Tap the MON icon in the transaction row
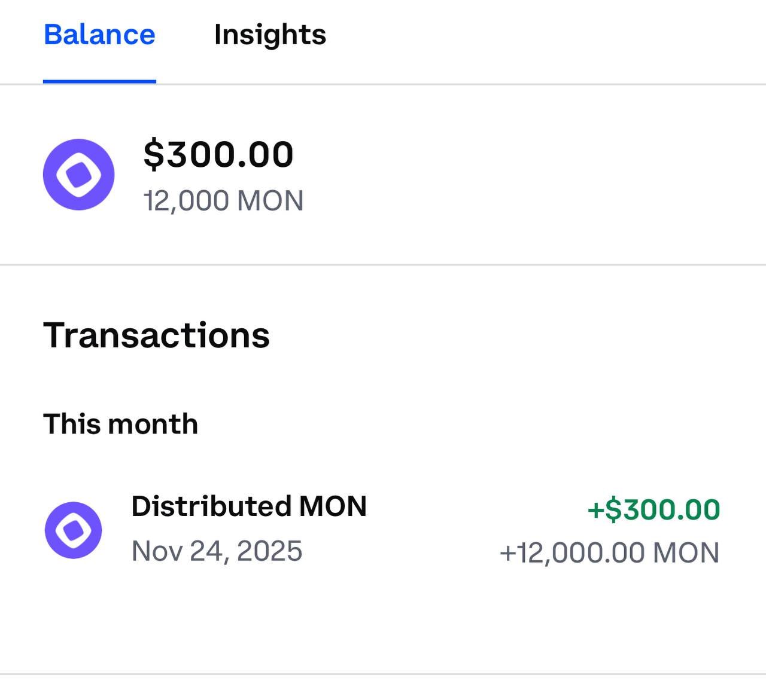Viewport: 766px width, 681px height. pyautogui.click(x=74, y=530)
